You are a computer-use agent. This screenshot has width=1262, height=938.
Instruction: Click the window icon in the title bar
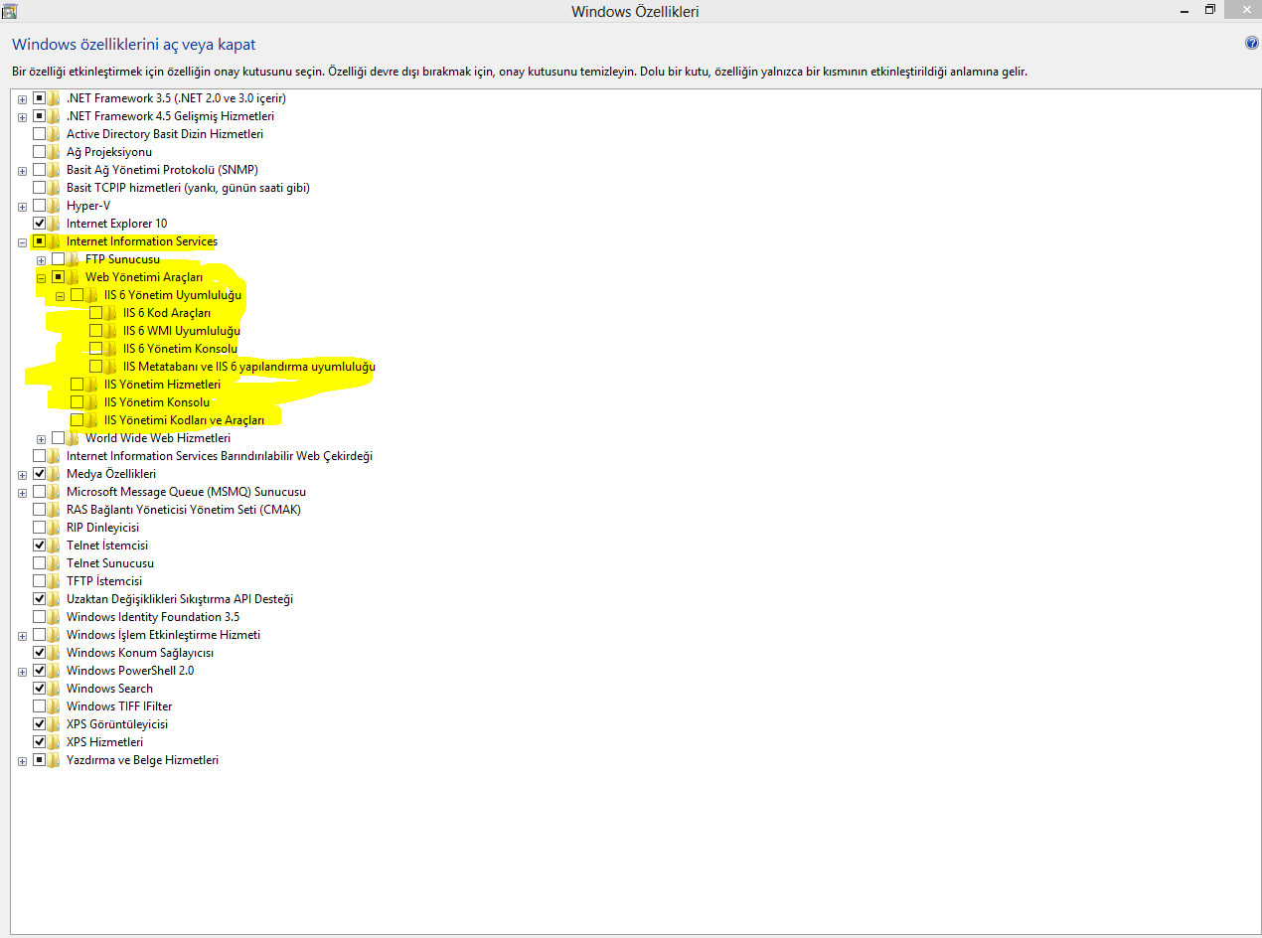pos(11,11)
